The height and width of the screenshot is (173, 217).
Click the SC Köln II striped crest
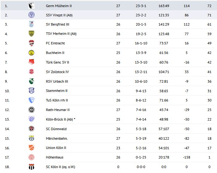(x=31, y=167)
